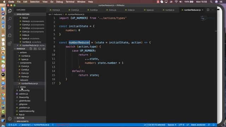Collapse the RNREDUX project section
Viewport: 226px width, 127px height.
pyautogui.click(x=21, y=49)
